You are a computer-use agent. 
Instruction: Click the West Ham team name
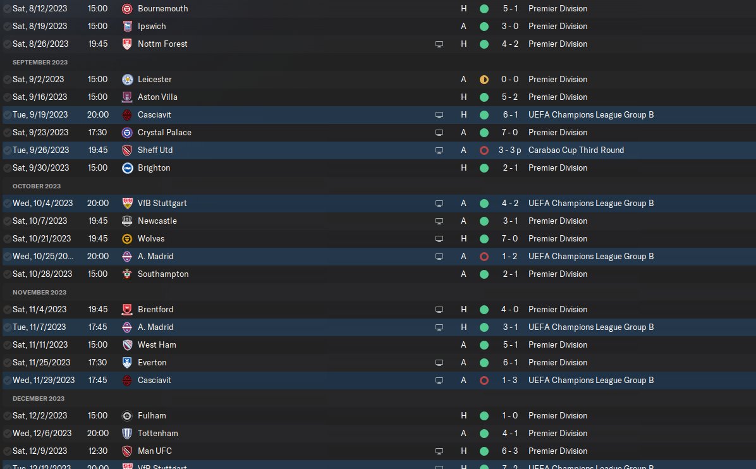[x=157, y=345]
